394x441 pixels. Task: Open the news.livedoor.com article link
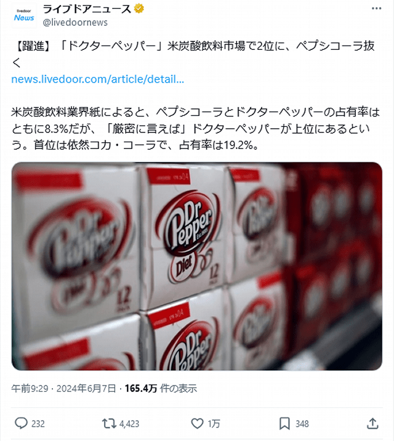pos(97,79)
